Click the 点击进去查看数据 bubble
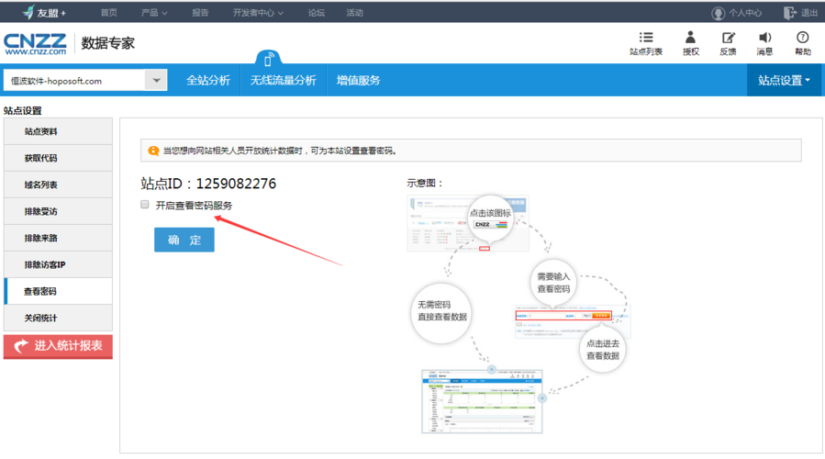 click(602, 350)
